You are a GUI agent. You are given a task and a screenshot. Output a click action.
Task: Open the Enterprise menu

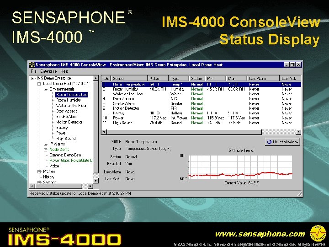pyautogui.click(x=48, y=71)
